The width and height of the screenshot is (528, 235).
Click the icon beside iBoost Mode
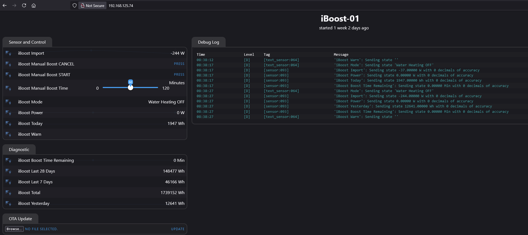click(x=8, y=102)
